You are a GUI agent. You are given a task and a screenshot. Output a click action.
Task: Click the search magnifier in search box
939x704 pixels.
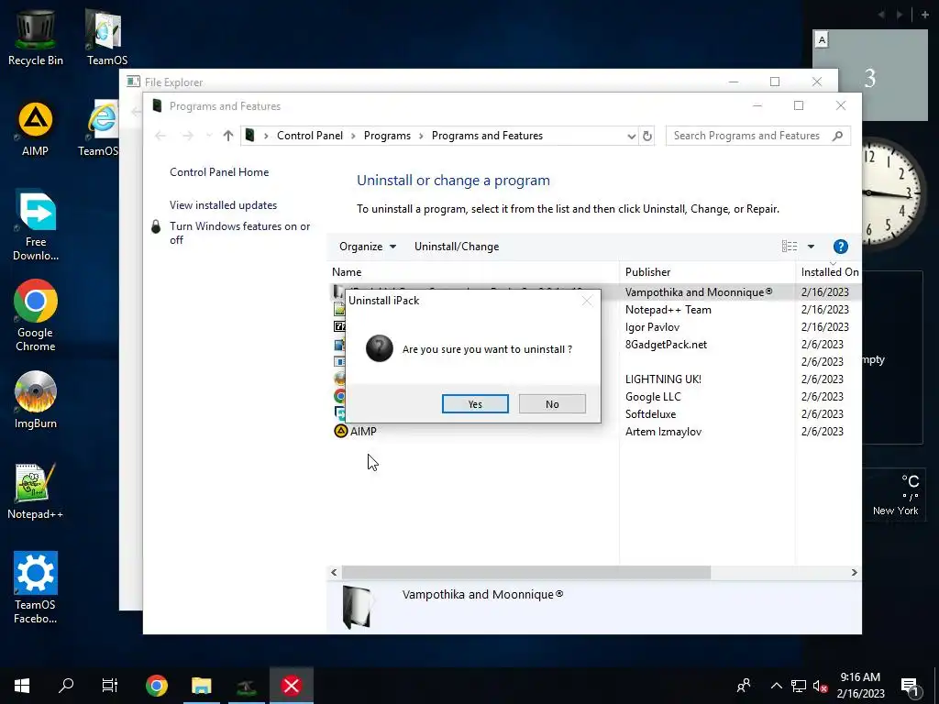pyautogui.click(x=837, y=136)
